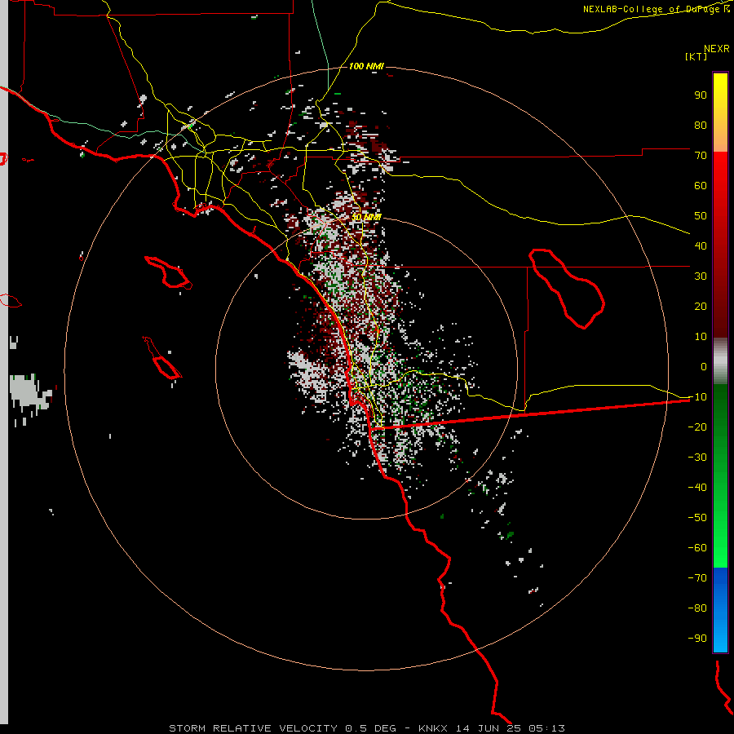Click the 40 scale value
The width and height of the screenshot is (734, 734).
click(701, 245)
